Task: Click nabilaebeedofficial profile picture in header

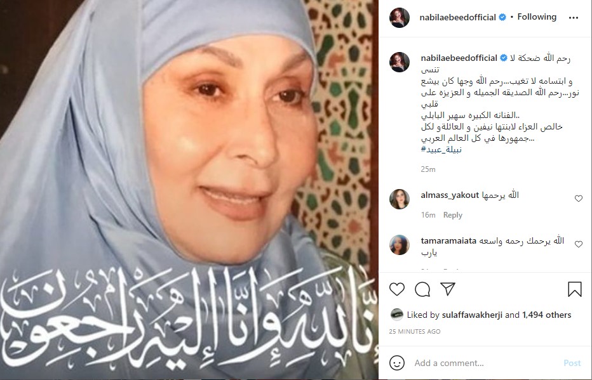Action: [x=400, y=17]
